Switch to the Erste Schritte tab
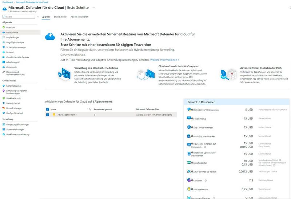Image resolution: width=291 pixels, height=199 pixels. pos(60,17)
